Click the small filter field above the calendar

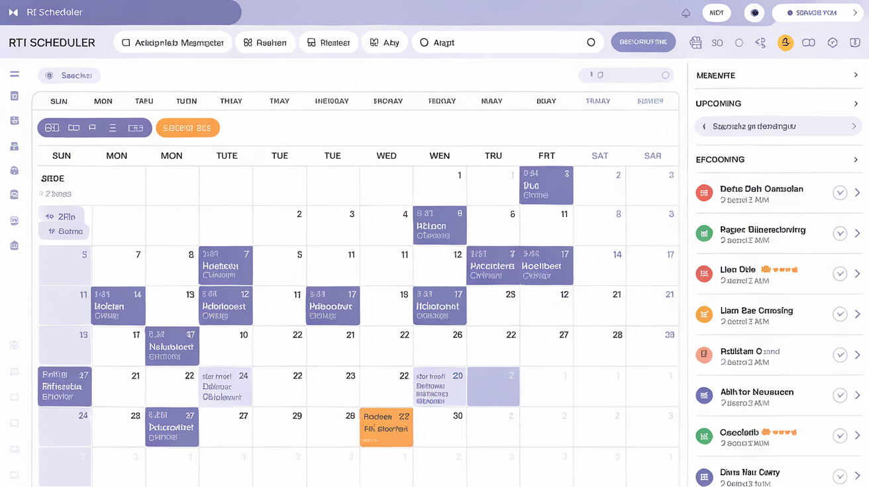click(626, 75)
